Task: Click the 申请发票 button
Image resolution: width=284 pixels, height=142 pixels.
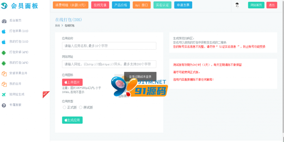Action: point(183,5)
